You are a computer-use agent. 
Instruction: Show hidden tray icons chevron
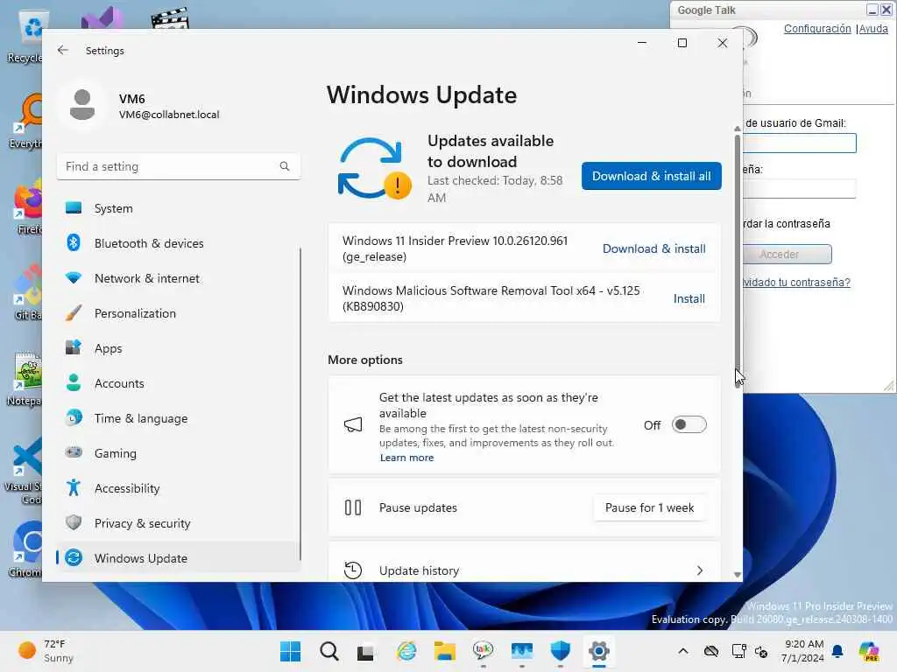(683, 651)
